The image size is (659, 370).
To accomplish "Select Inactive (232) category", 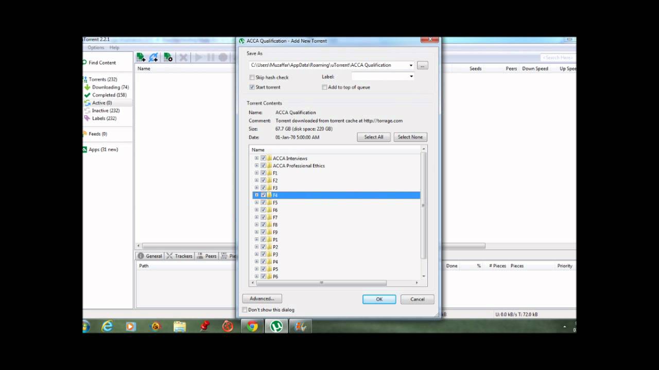I will (x=106, y=110).
